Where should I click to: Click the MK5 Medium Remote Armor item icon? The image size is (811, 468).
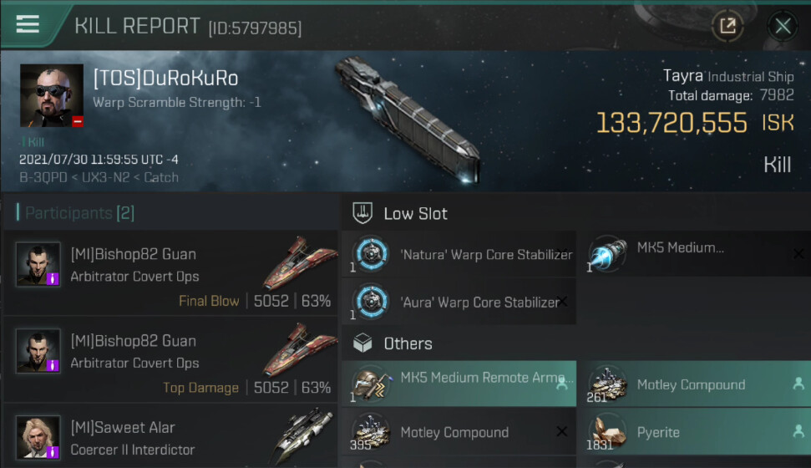[371, 384]
